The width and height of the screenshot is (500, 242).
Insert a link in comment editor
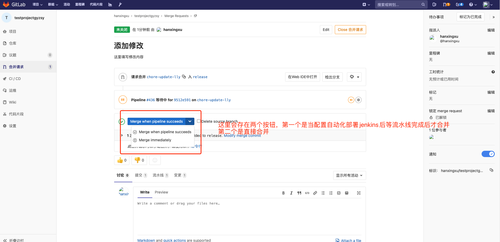coord(315,193)
